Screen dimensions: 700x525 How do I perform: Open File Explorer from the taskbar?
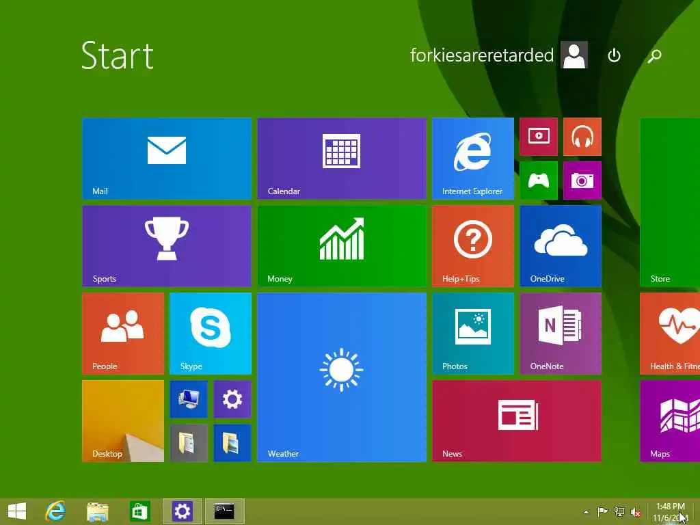(x=97, y=511)
